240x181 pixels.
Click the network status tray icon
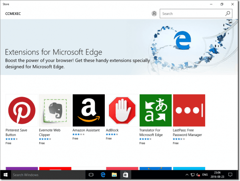pyautogui.click(x=192, y=175)
